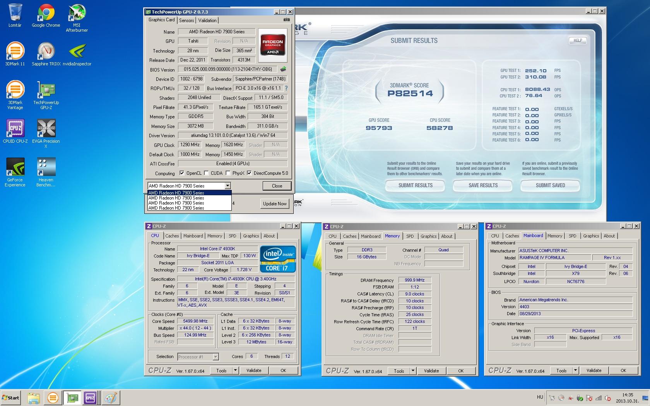Select the GeForce Experience desktop icon
Screen dimensions: 650x406
[x=15, y=172]
